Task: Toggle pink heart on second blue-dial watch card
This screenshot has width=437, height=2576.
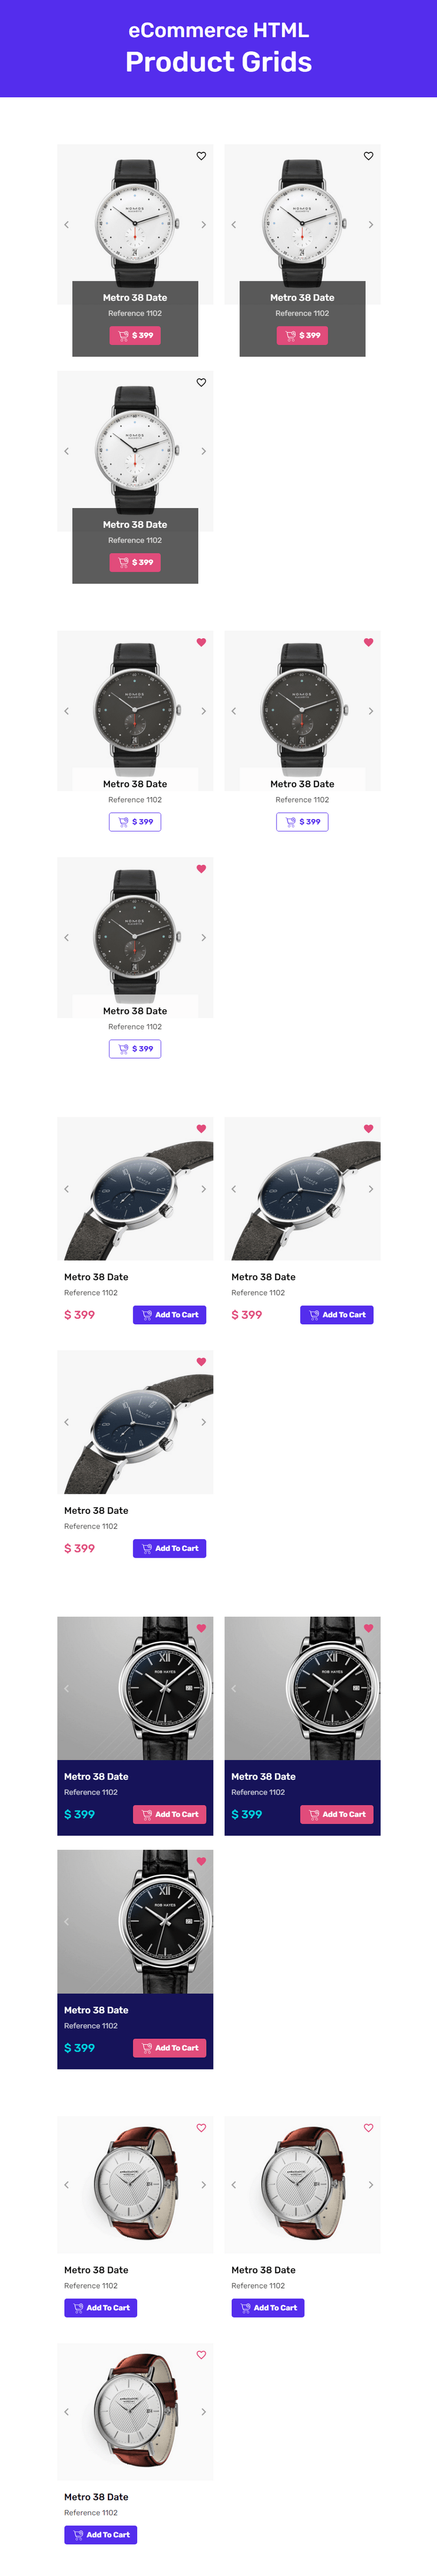Action: [368, 1129]
